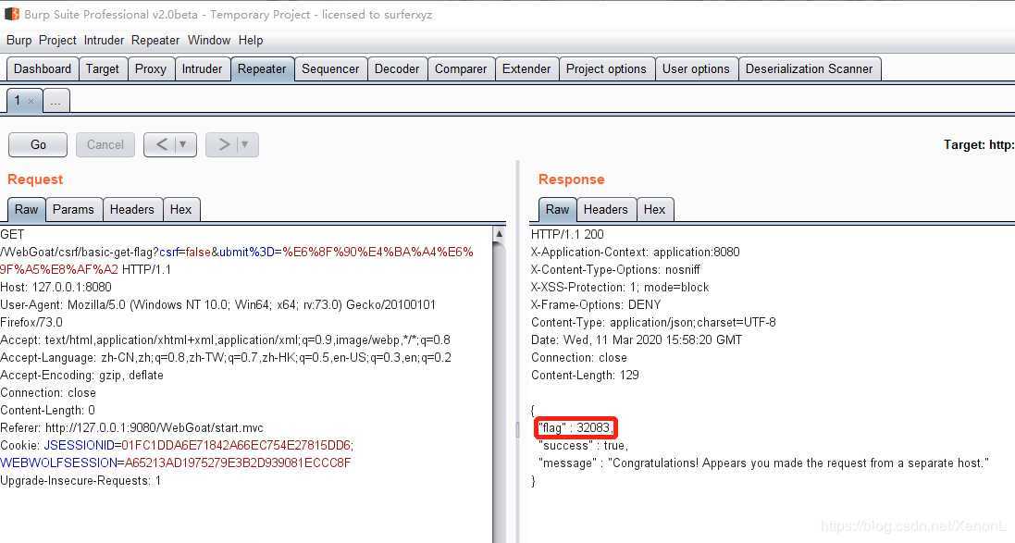Click the Content-Length: 129 response header
Viewport: 1015px width, 543px height.
(585, 375)
